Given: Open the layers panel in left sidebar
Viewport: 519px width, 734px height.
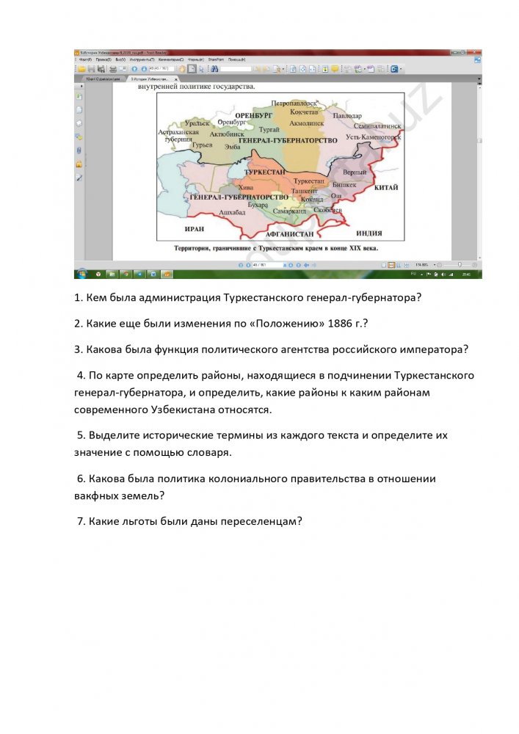Looking at the screenshot, I should pyautogui.click(x=79, y=123).
